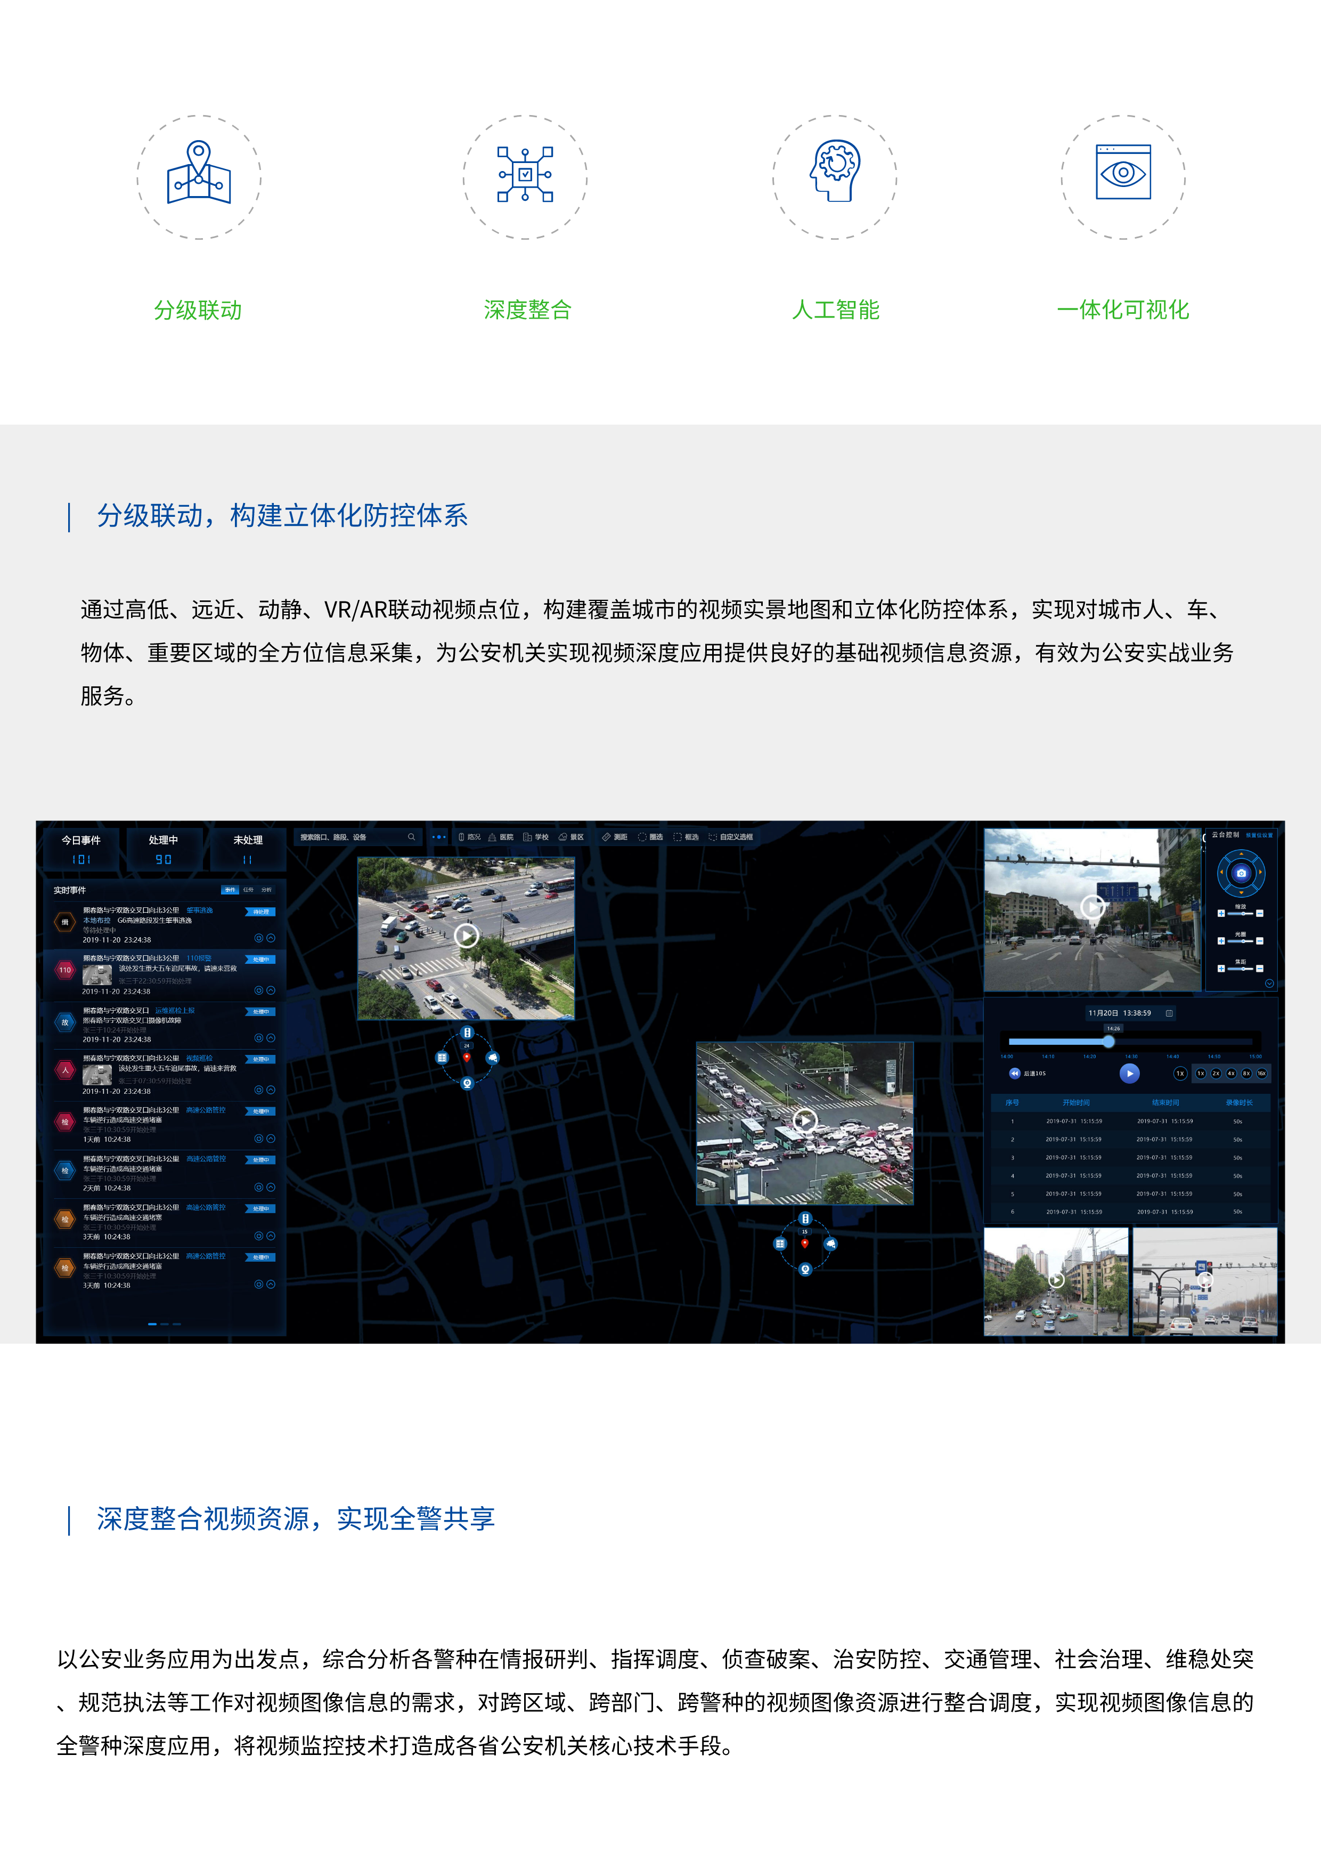
Task: Collapse the 云台控制 panel via down chevron
Action: pyautogui.click(x=1269, y=984)
